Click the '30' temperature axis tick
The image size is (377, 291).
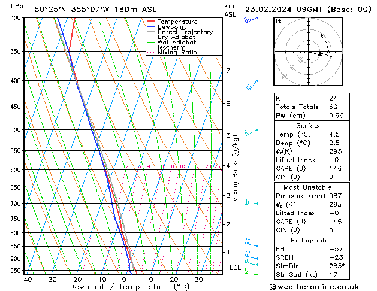point(198,280)
